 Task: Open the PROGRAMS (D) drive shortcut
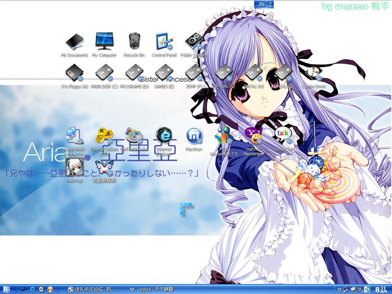tap(134, 77)
